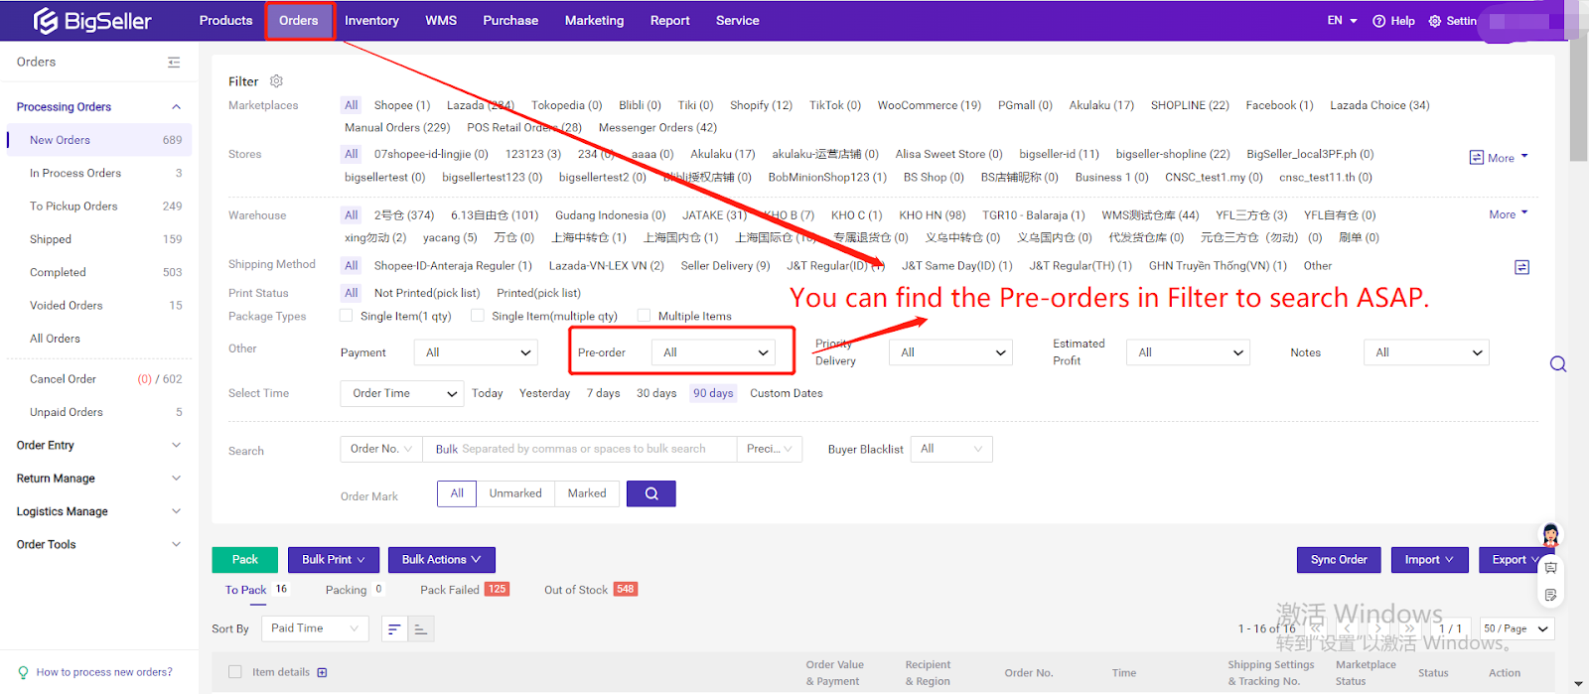1589x694 pixels.
Task: Click the page scrollbar down arrow
Action: (1579, 685)
